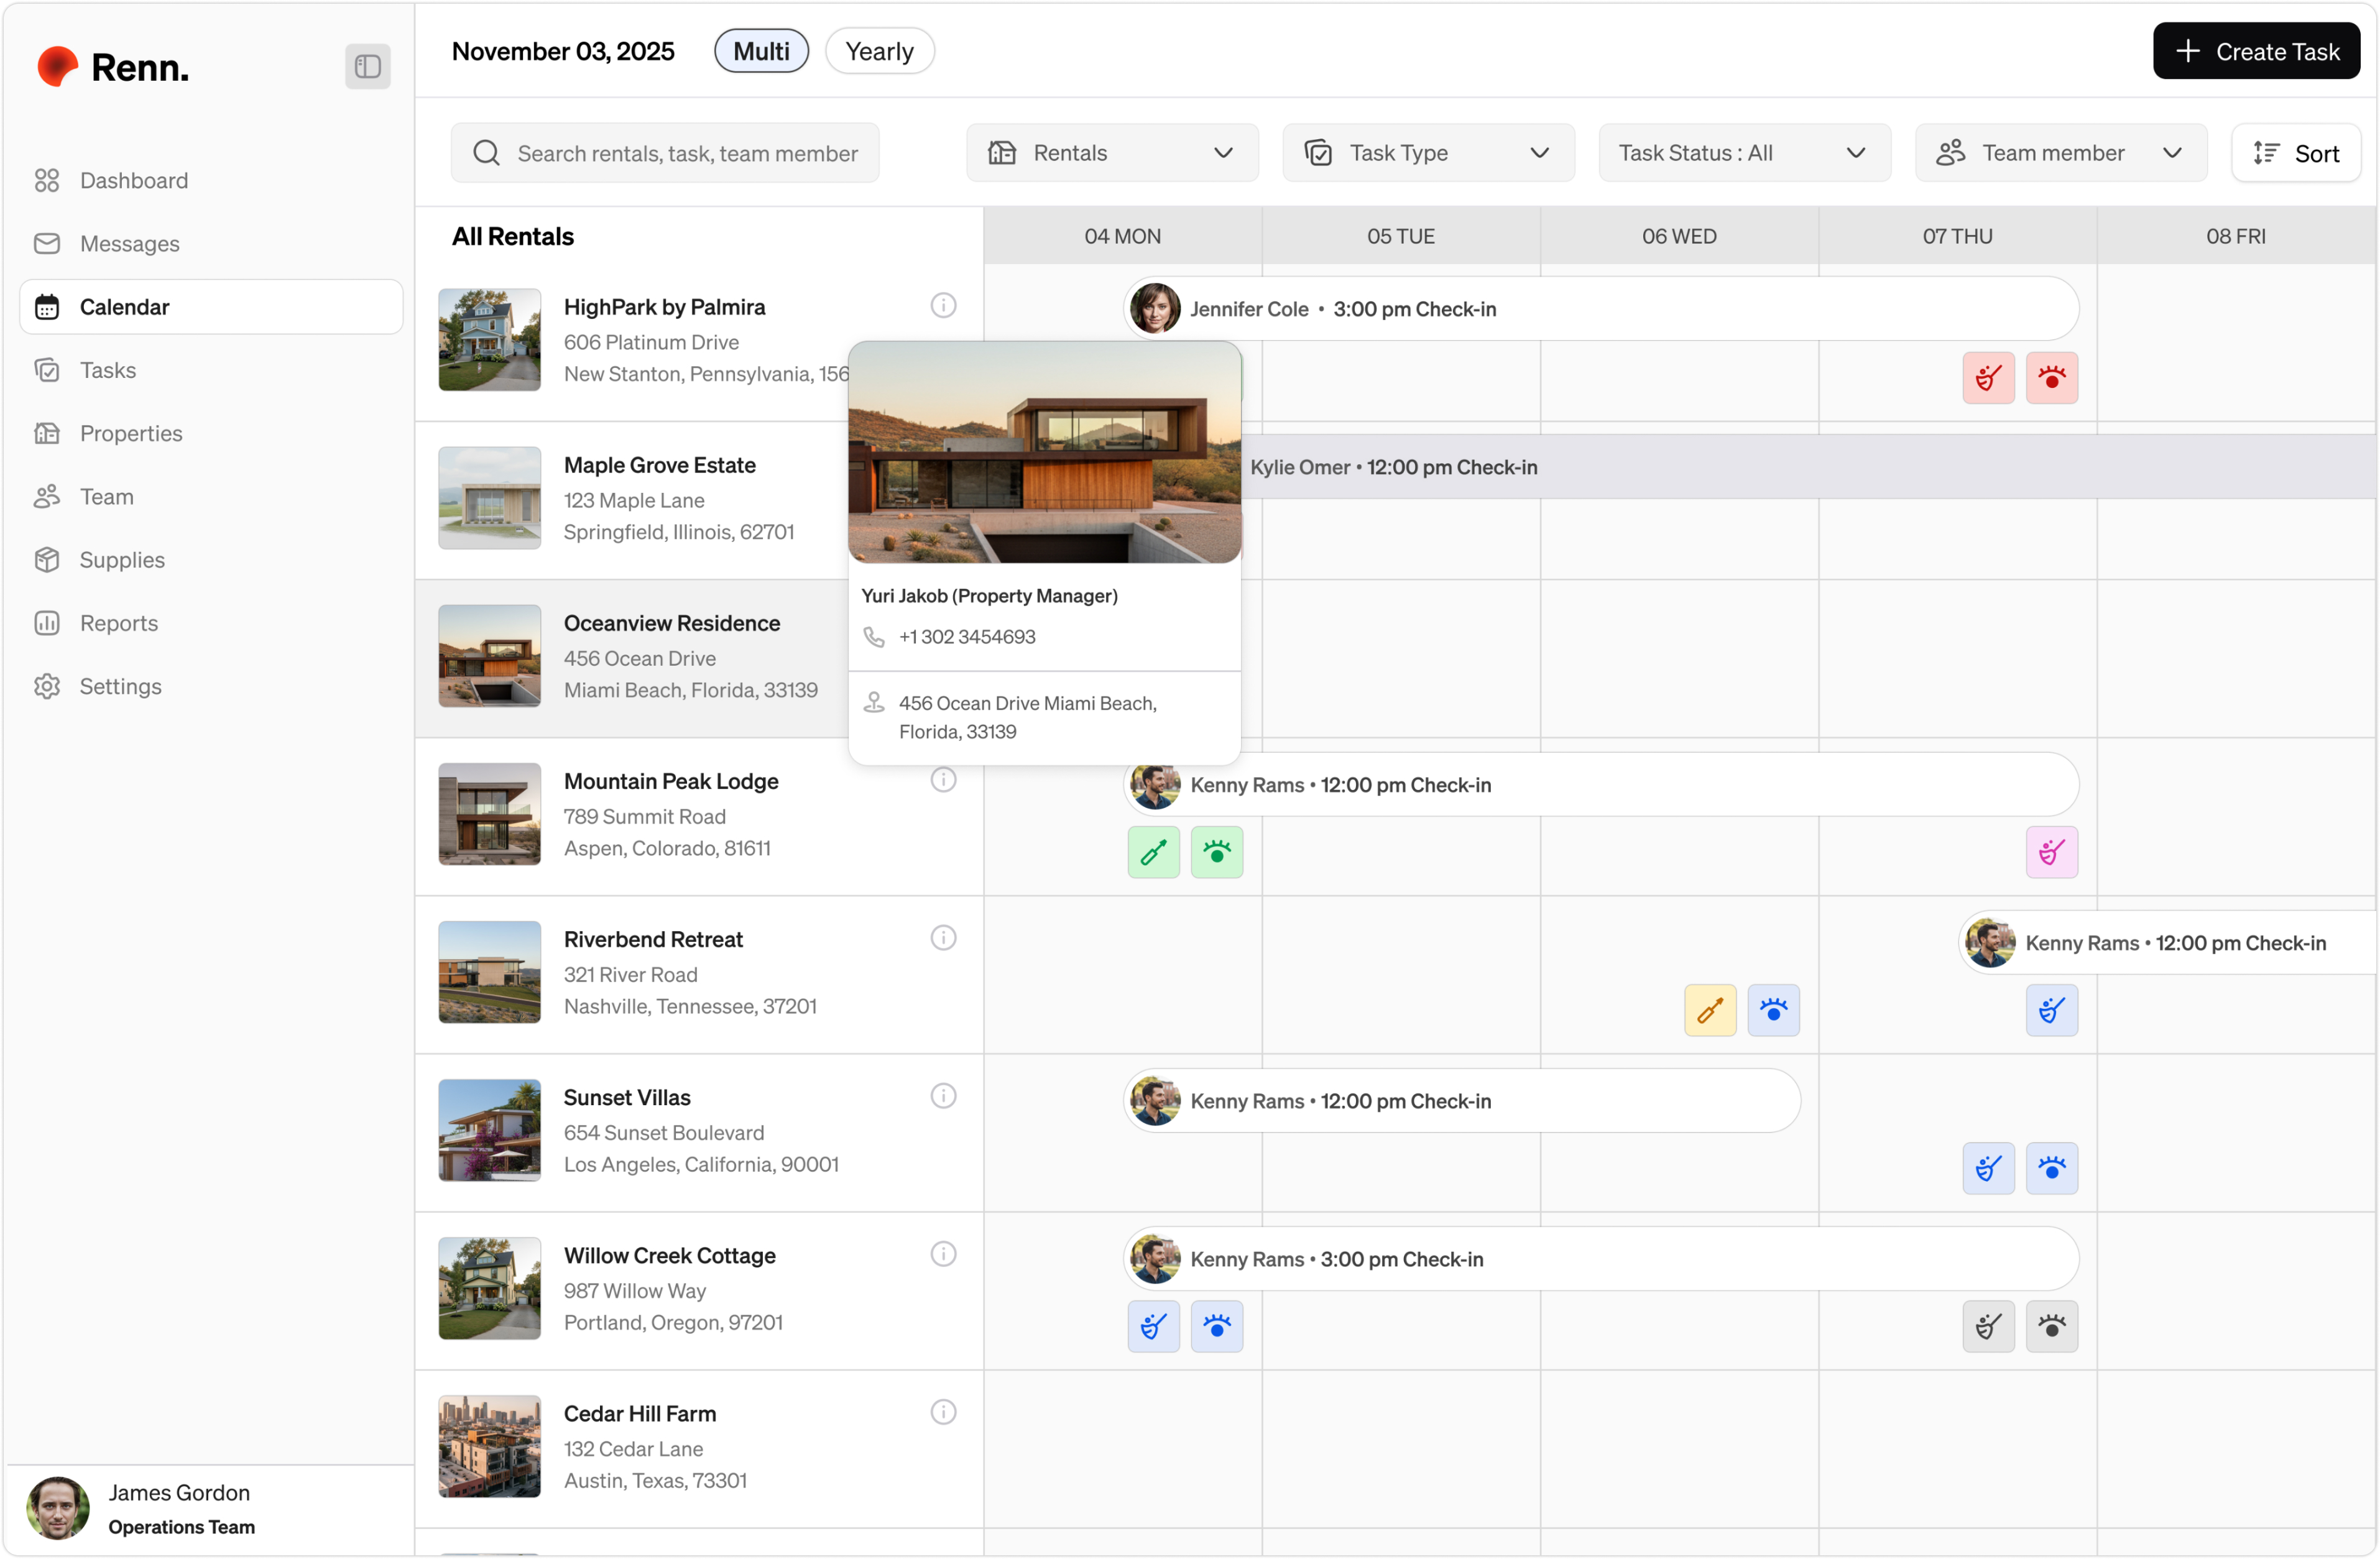Open the Rentals filter dropdown
This screenshot has width=2380, height=1559.
(1112, 152)
